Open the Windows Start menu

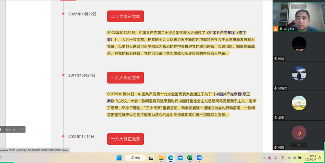[x=119, y=158]
